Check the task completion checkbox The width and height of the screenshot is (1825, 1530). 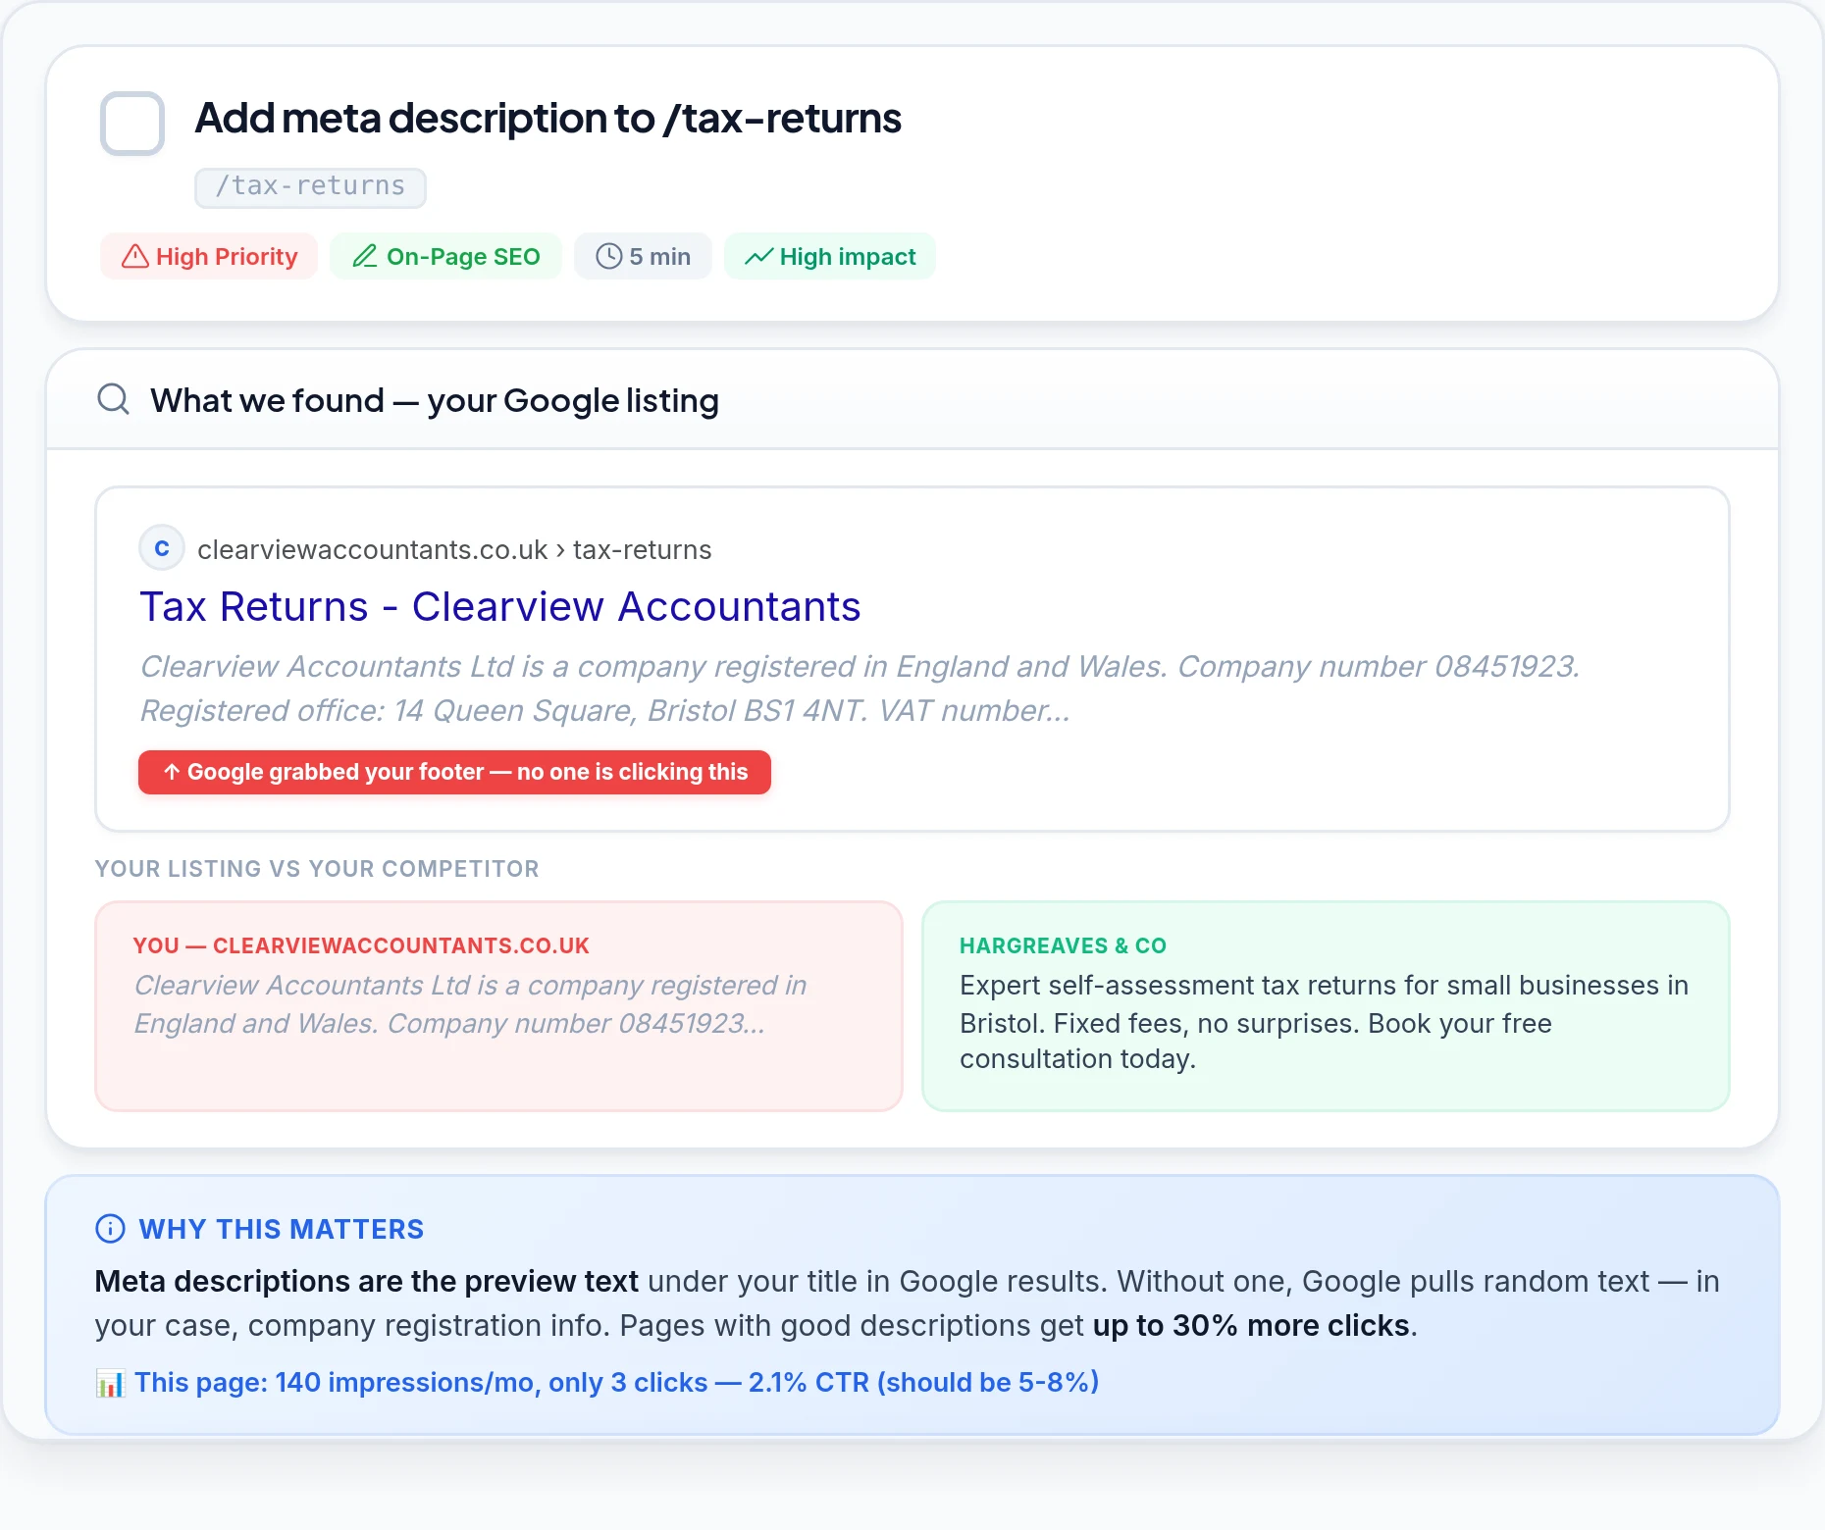point(132,124)
